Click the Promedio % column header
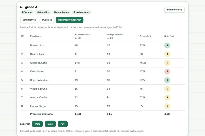Viewport: 205px width, 136px height. click(145, 36)
